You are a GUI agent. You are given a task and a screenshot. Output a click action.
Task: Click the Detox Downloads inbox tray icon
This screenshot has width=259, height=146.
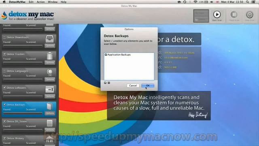[x=49, y=39]
